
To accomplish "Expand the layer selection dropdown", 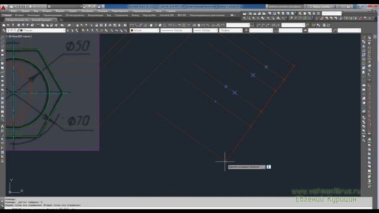I will [x=64, y=30].
